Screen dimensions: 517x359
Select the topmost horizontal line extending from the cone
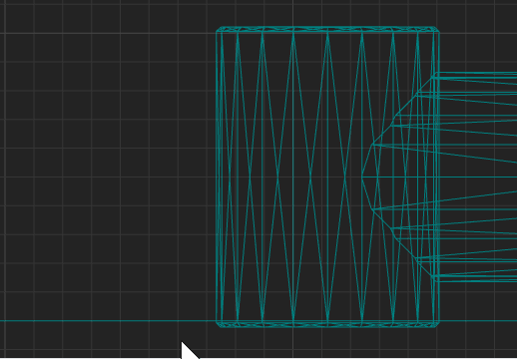click(x=477, y=73)
